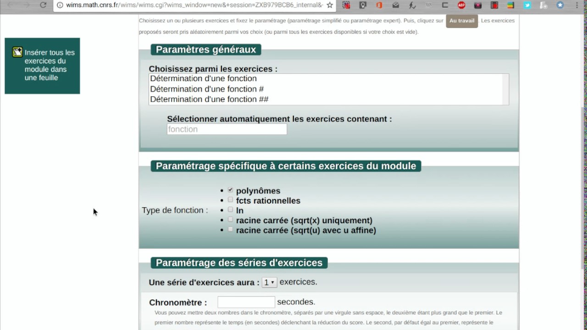Bookmark this page with the star icon
This screenshot has height=330, width=587.
(x=329, y=5)
